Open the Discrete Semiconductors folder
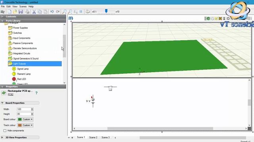 pos(25,48)
